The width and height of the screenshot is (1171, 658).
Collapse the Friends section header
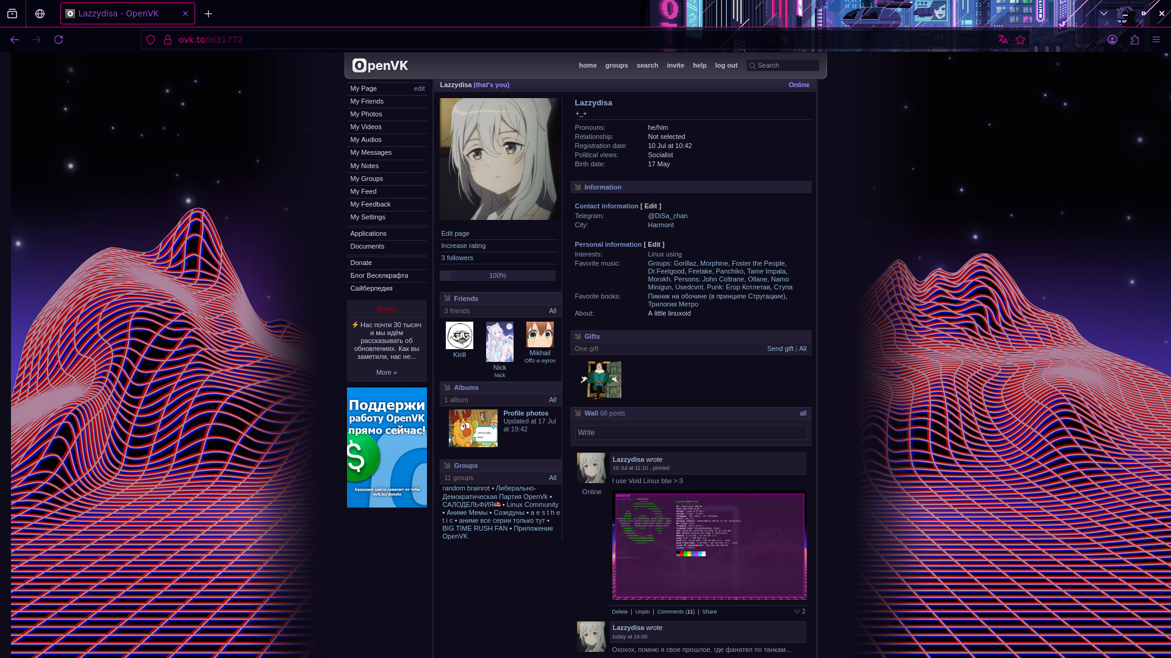(465, 299)
